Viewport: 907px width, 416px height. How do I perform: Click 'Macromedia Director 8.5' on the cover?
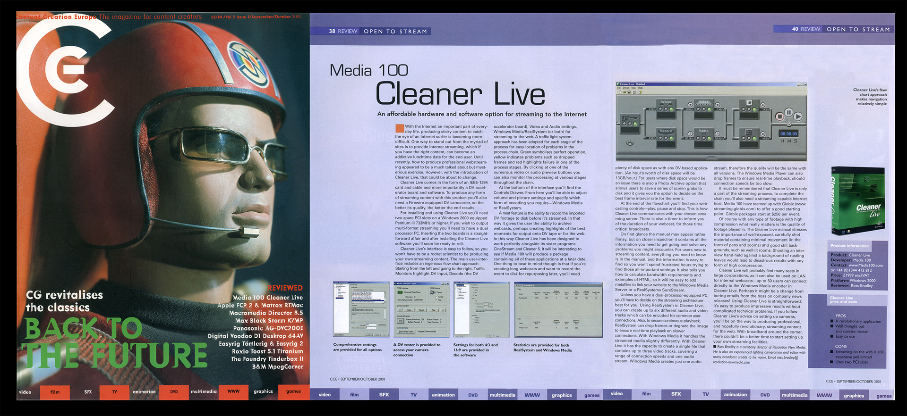(x=266, y=313)
